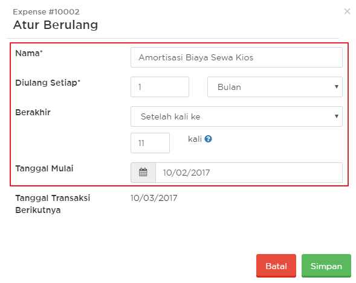
Task: Click the Diulang Setiap number field
Action: [x=160, y=87]
